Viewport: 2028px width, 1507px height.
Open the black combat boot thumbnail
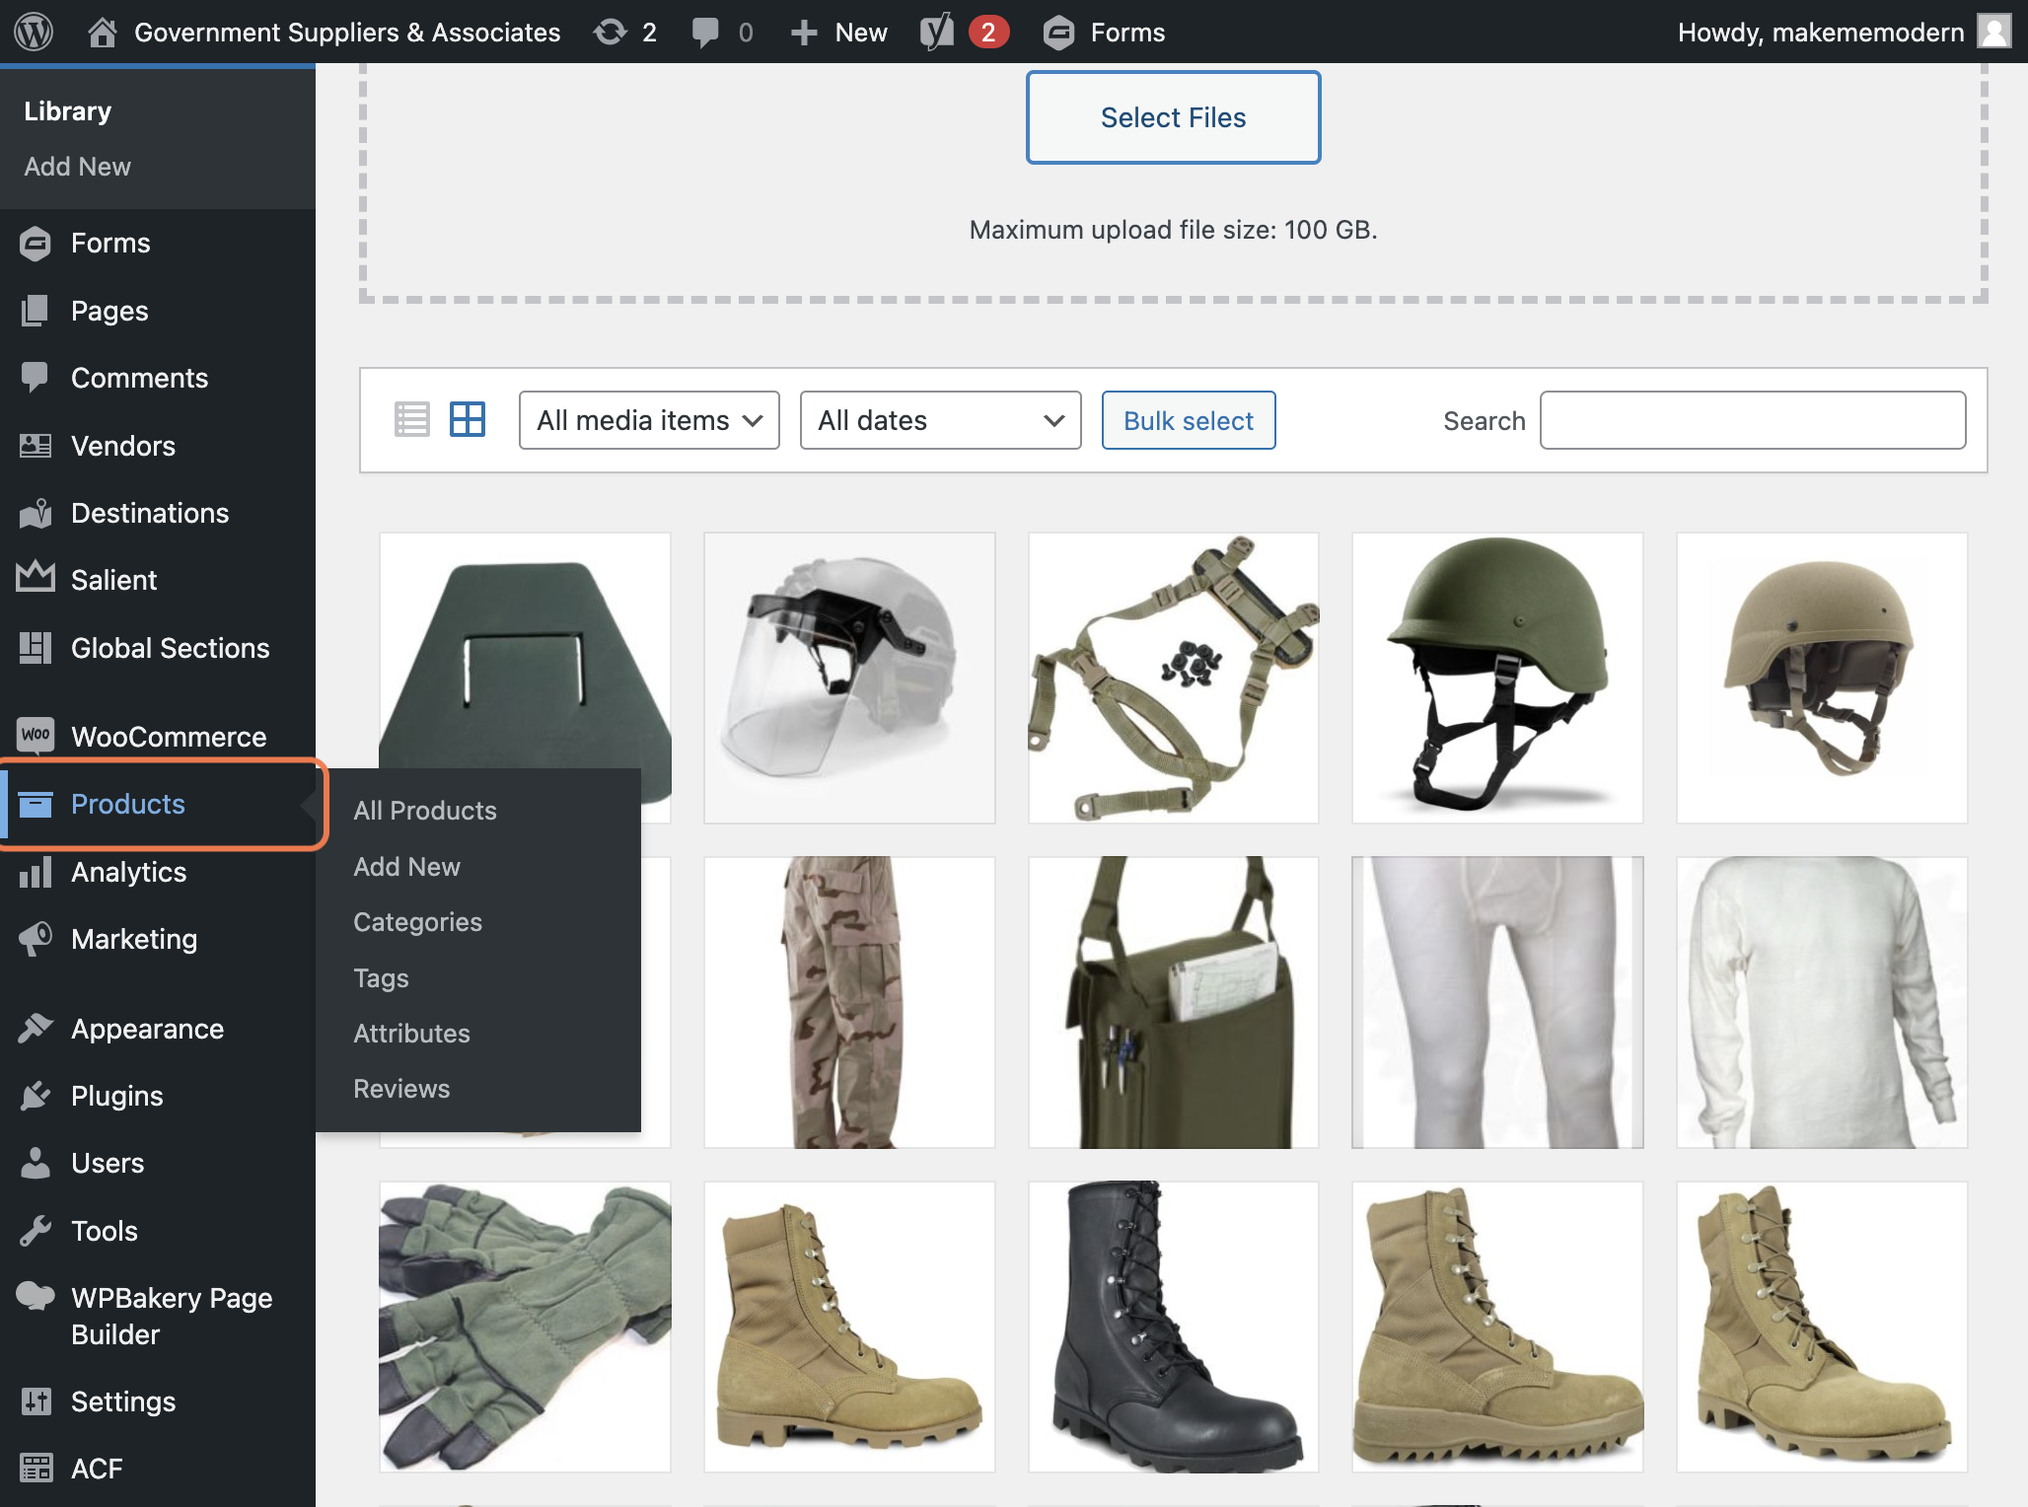click(1173, 1327)
